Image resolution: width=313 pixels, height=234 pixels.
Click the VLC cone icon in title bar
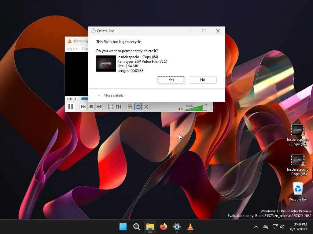pyautogui.click(x=70, y=41)
